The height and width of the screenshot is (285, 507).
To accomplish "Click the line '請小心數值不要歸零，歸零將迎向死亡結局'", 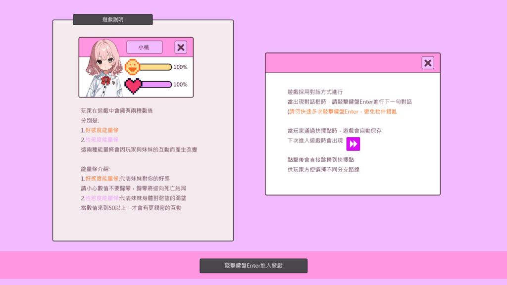I will tap(134, 189).
